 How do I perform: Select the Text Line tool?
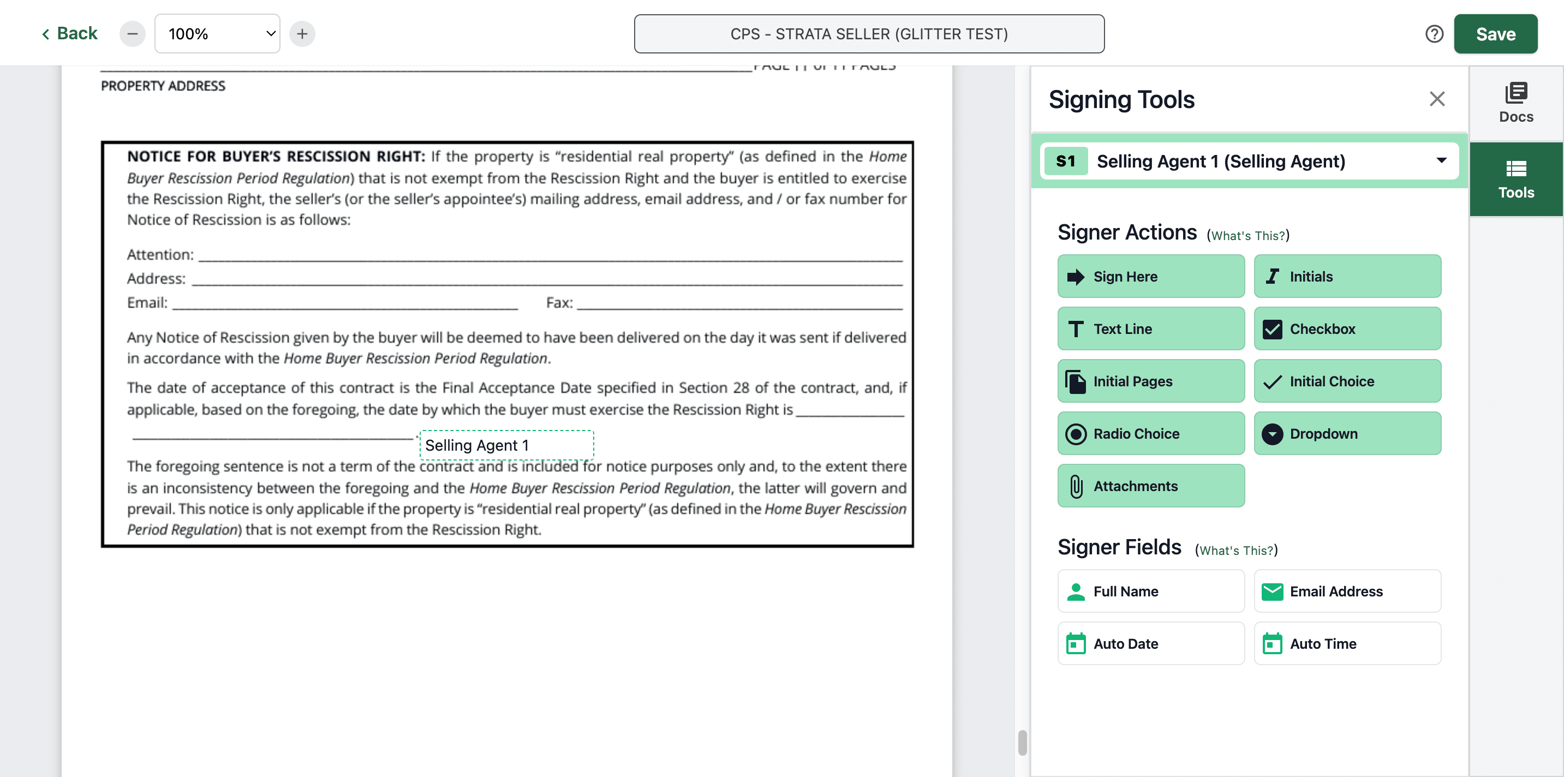[1150, 328]
